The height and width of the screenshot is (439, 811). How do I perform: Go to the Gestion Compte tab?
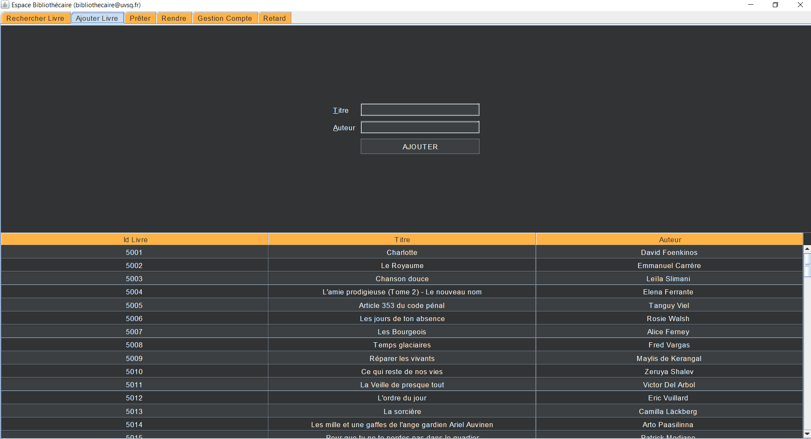tap(225, 18)
